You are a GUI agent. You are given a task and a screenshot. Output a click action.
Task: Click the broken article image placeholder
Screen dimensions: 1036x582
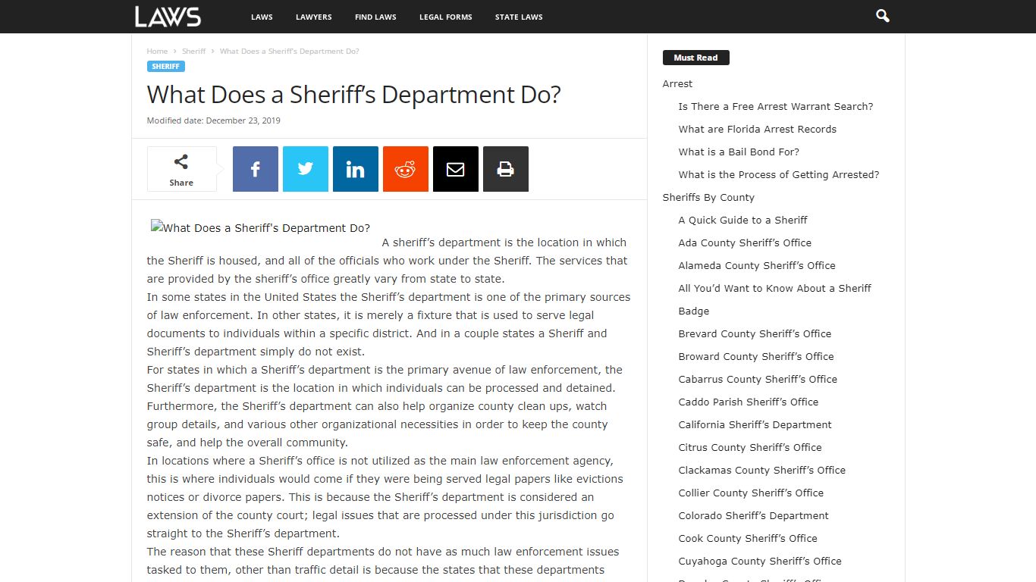click(x=260, y=228)
